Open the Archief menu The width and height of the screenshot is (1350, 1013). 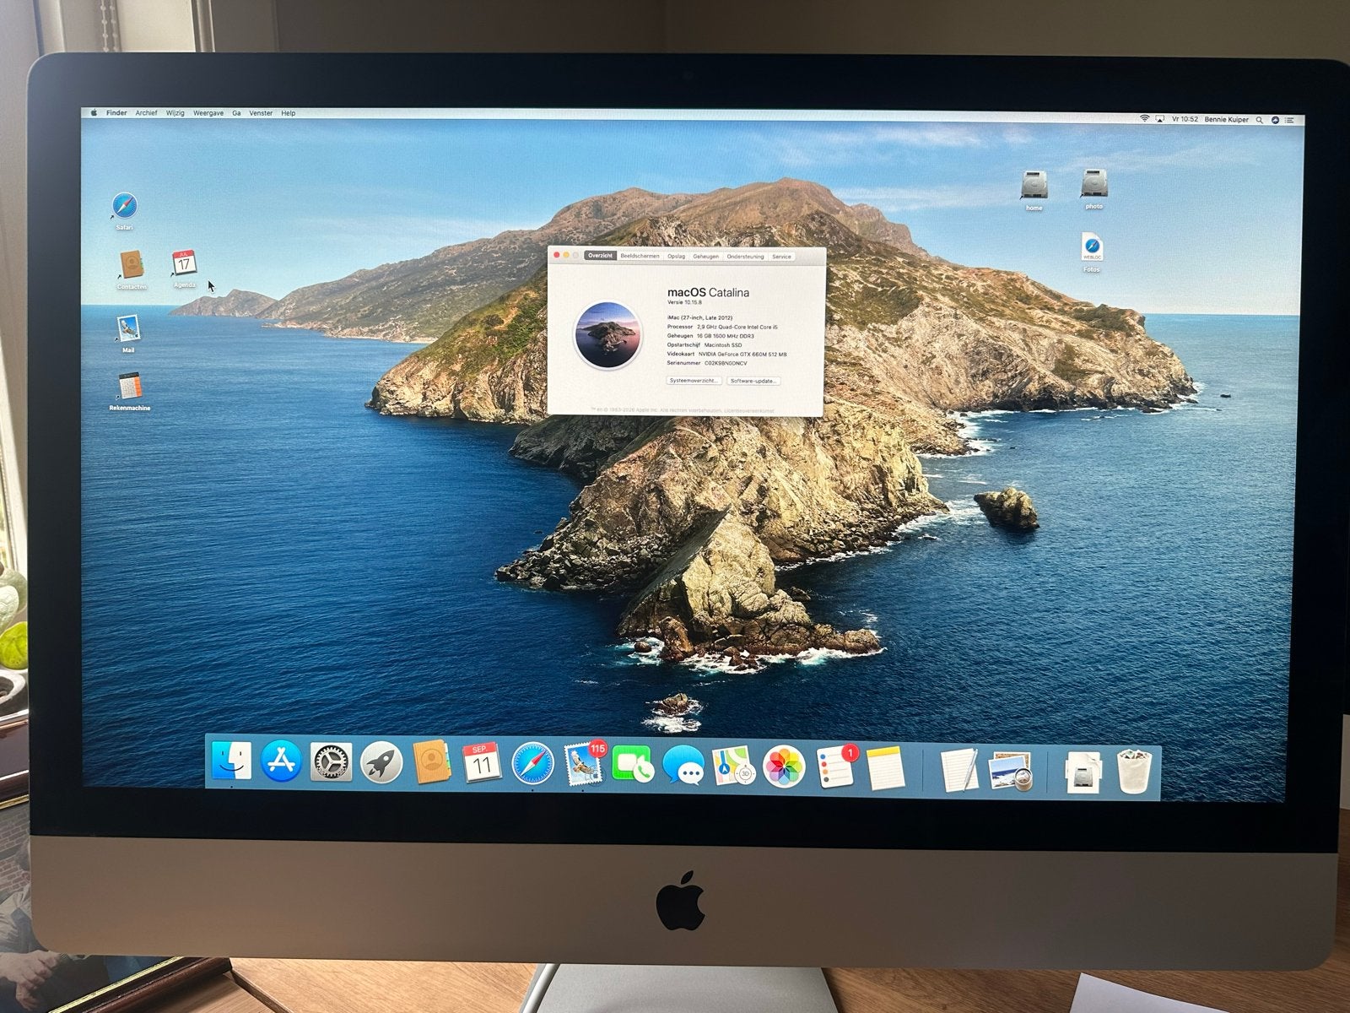[146, 112]
